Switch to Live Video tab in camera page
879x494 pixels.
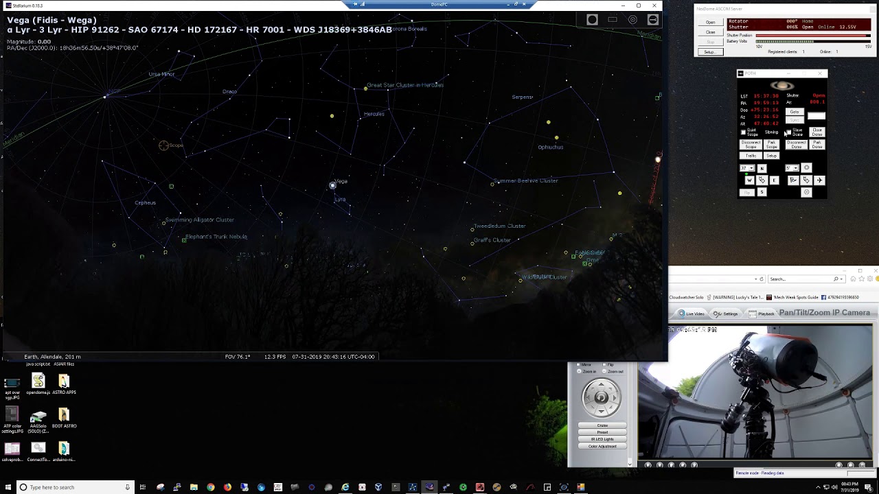pos(691,314)
